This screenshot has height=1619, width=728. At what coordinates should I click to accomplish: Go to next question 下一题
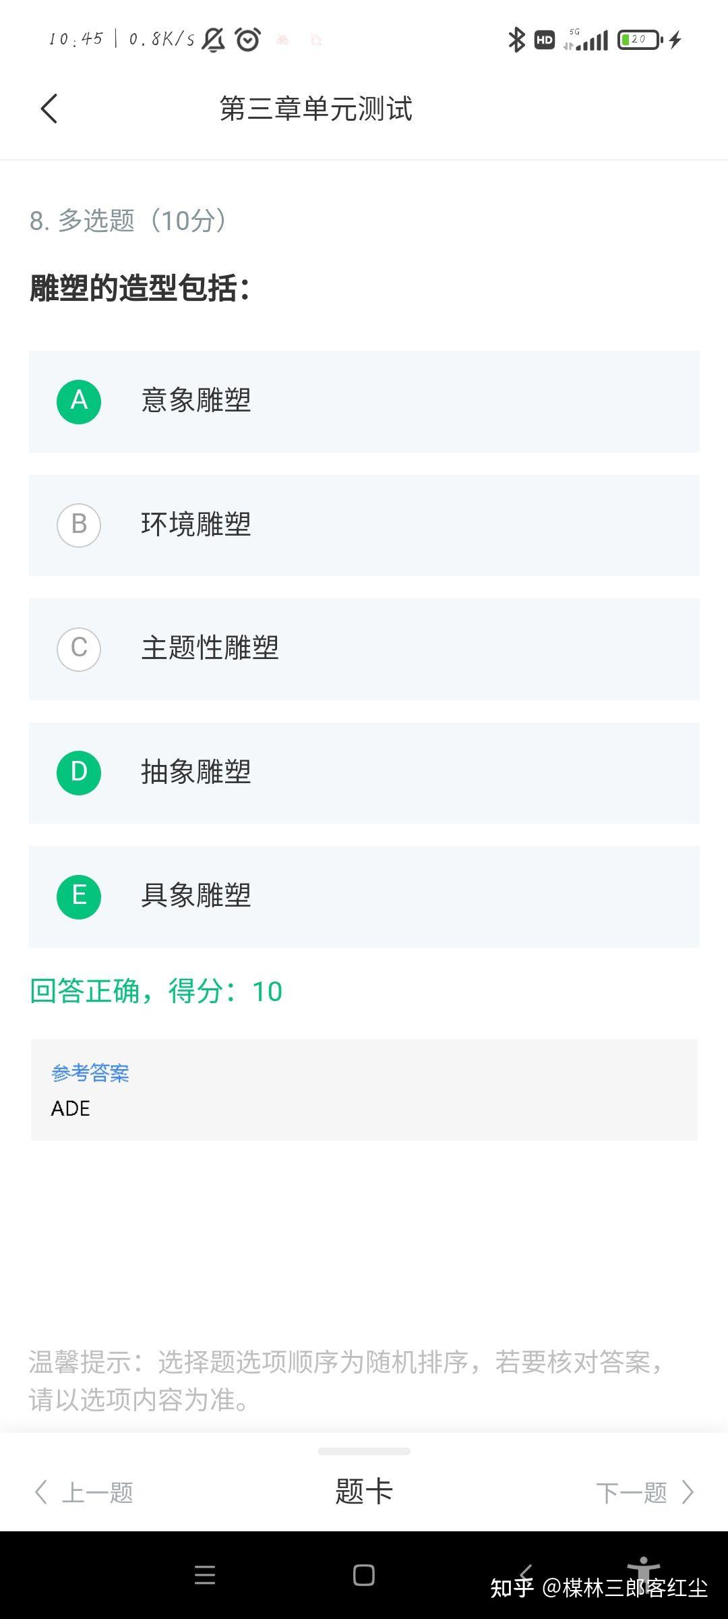[644, 1492]
